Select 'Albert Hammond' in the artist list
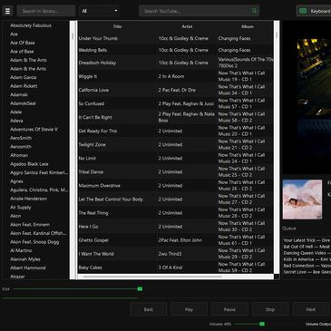 point(28,268)
